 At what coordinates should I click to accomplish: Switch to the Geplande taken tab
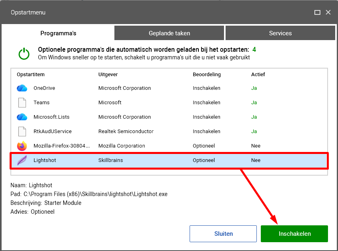tap(169, 33)
